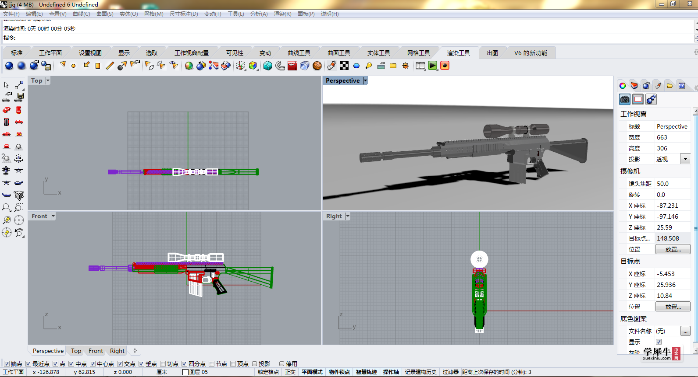This screenshot has width=698, height=377.
Task: Open the paint tube materials panel tab
Action: 658,86
